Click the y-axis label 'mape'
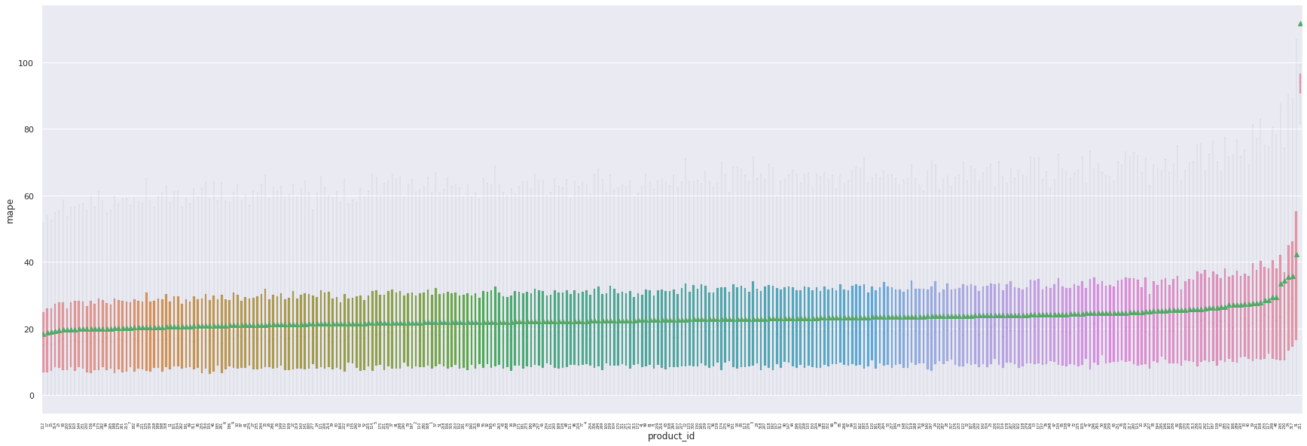This screenshot has width=1307, height=446. coord(10,211)
